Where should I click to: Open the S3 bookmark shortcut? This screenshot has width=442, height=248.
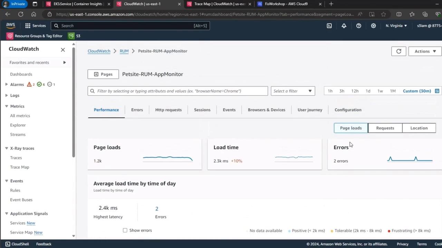coord(74,36)
